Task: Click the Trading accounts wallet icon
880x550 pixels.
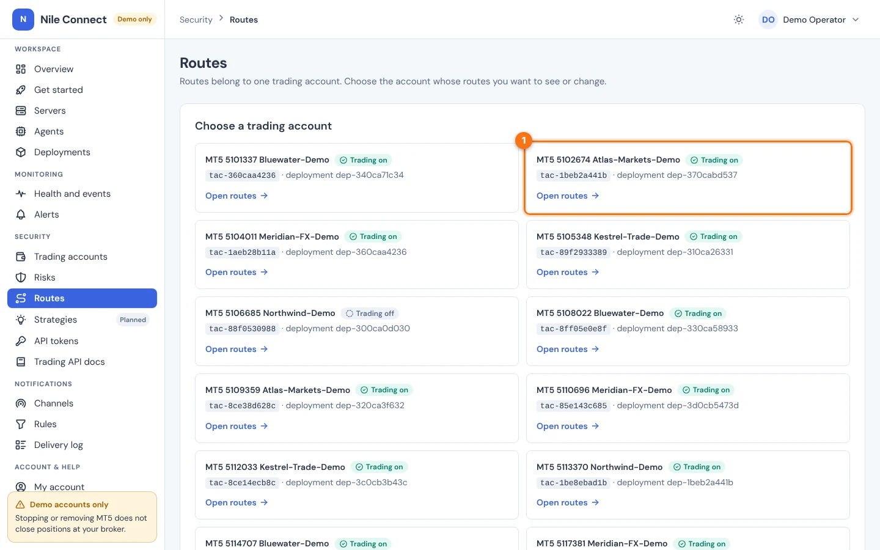Action: coord(21,257)
